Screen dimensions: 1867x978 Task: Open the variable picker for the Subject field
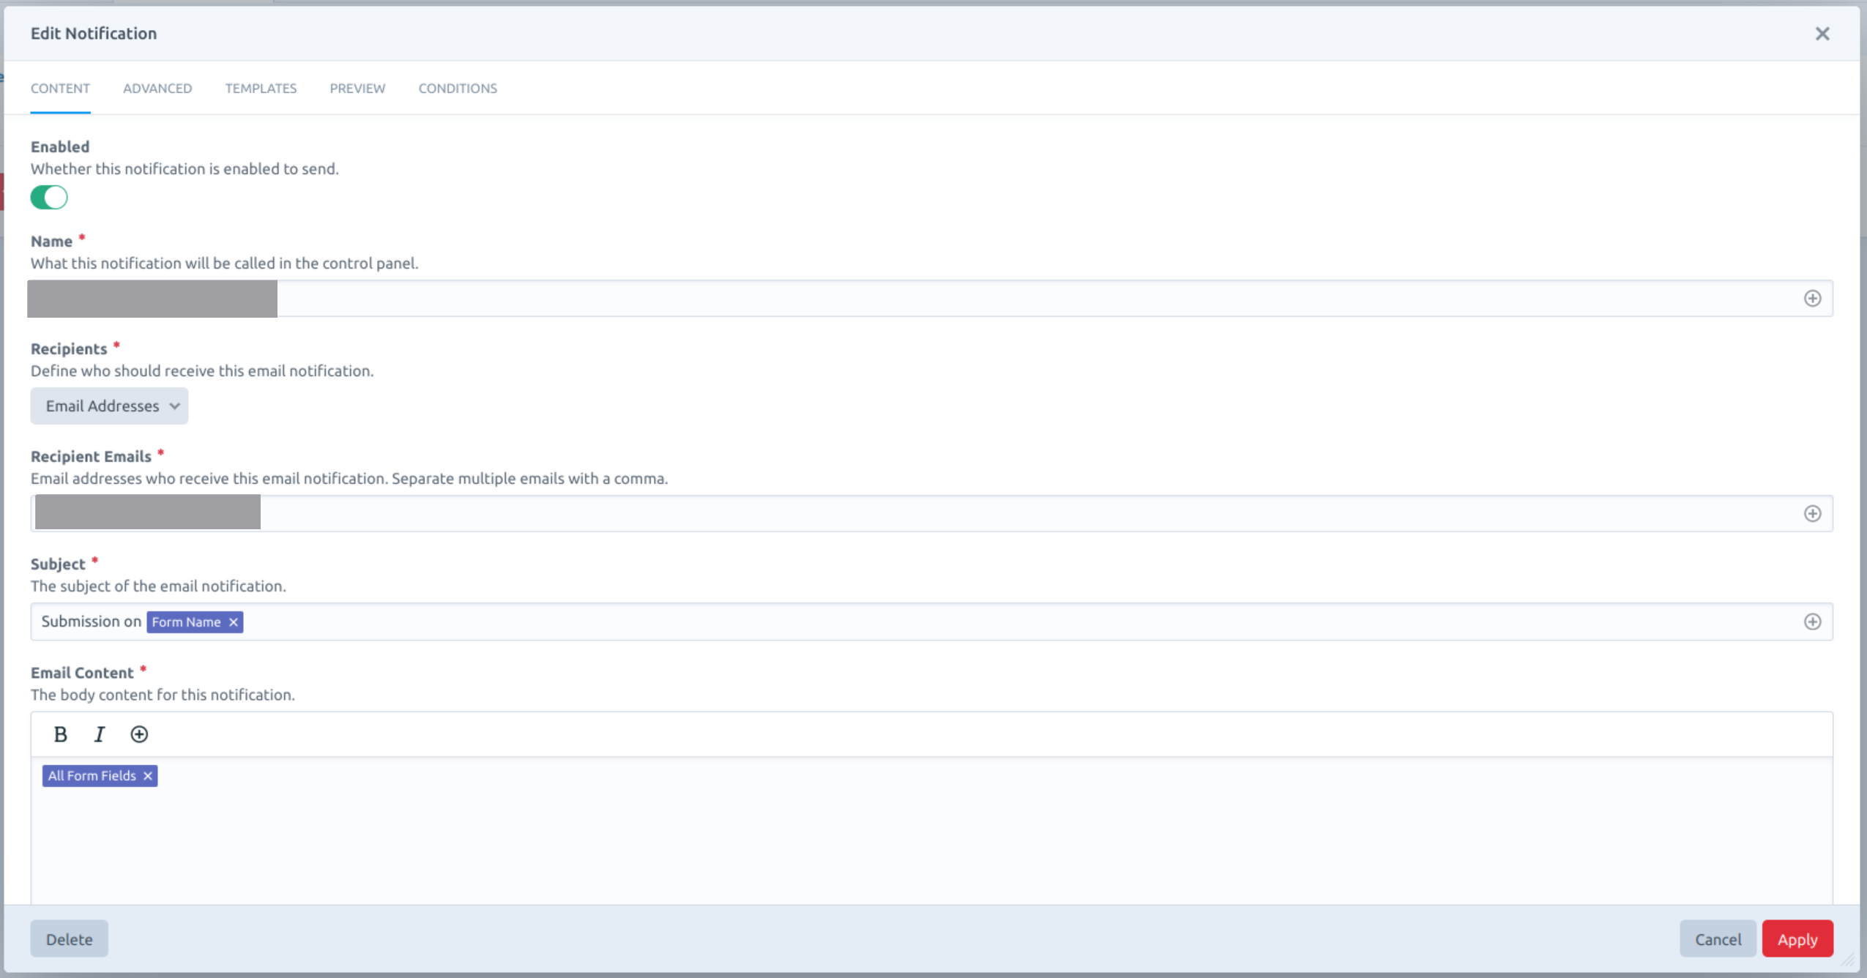point(1813,621)
